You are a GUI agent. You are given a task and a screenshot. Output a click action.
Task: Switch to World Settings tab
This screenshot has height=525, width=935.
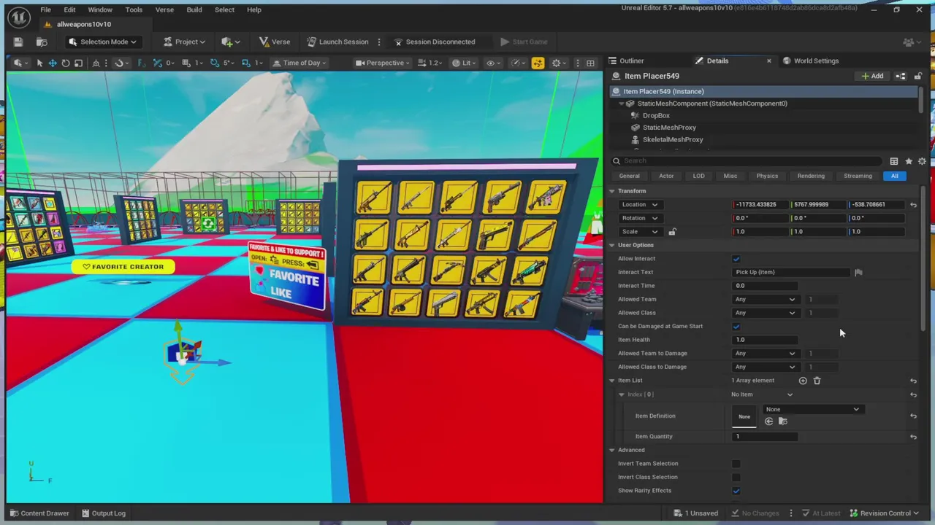point(811,61)
